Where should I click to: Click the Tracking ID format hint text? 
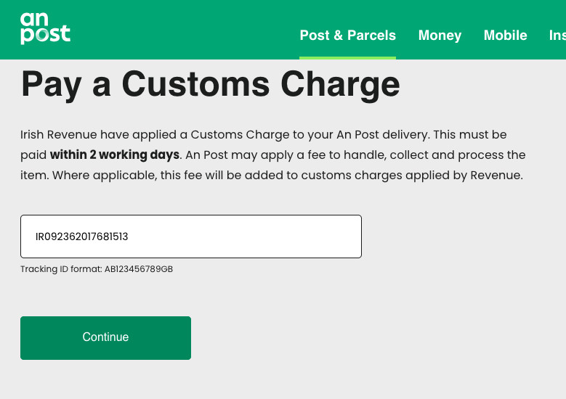[62, 269]
